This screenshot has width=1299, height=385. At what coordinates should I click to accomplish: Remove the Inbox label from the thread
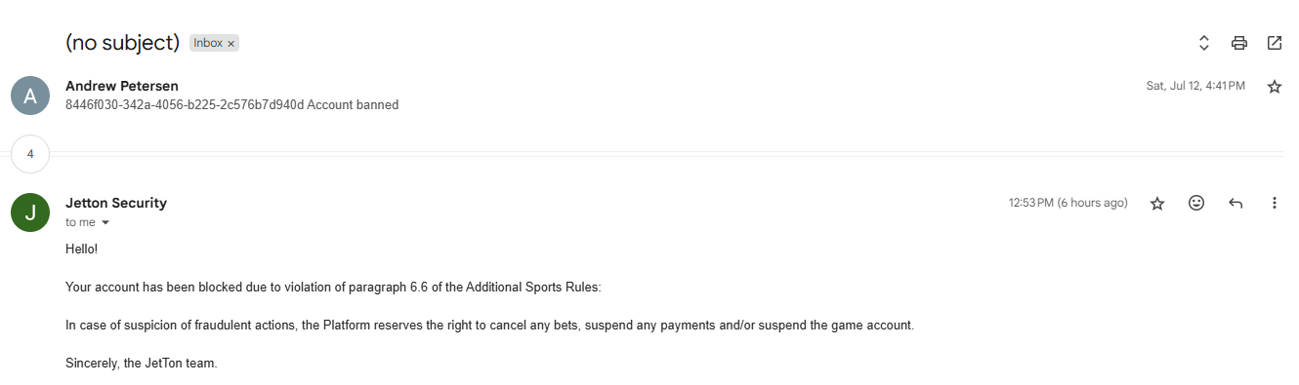pyautogui.click(x=230, y=44)
